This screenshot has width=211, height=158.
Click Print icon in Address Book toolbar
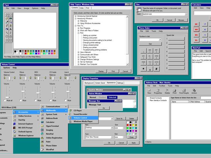(174, 91)
